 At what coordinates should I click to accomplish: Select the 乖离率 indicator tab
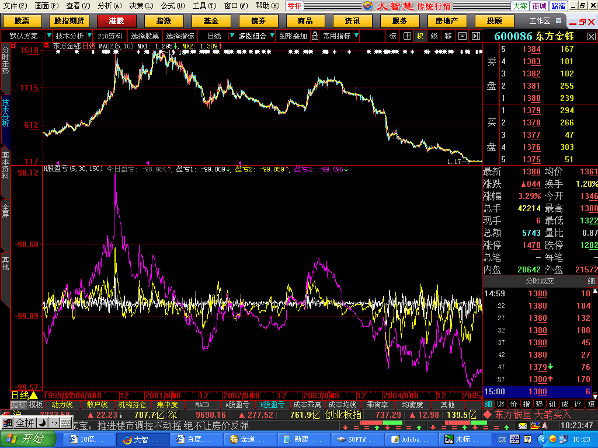[x=378, y=405]
